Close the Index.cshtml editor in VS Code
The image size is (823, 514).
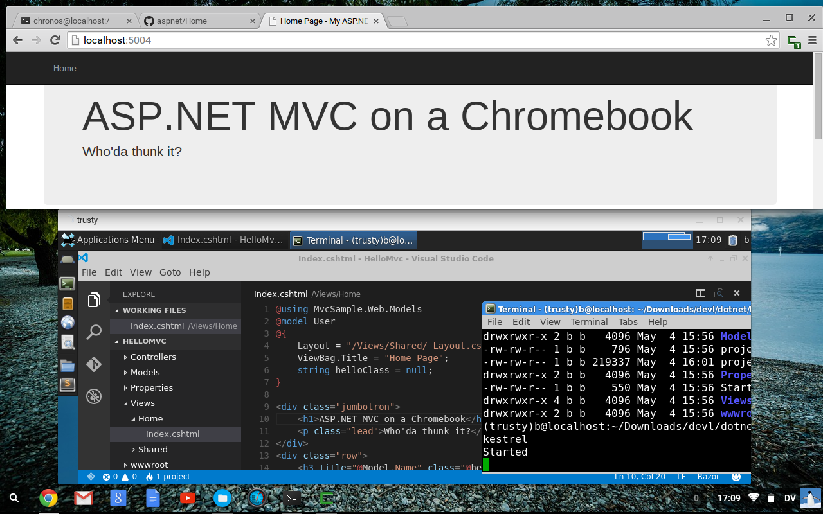737,293
